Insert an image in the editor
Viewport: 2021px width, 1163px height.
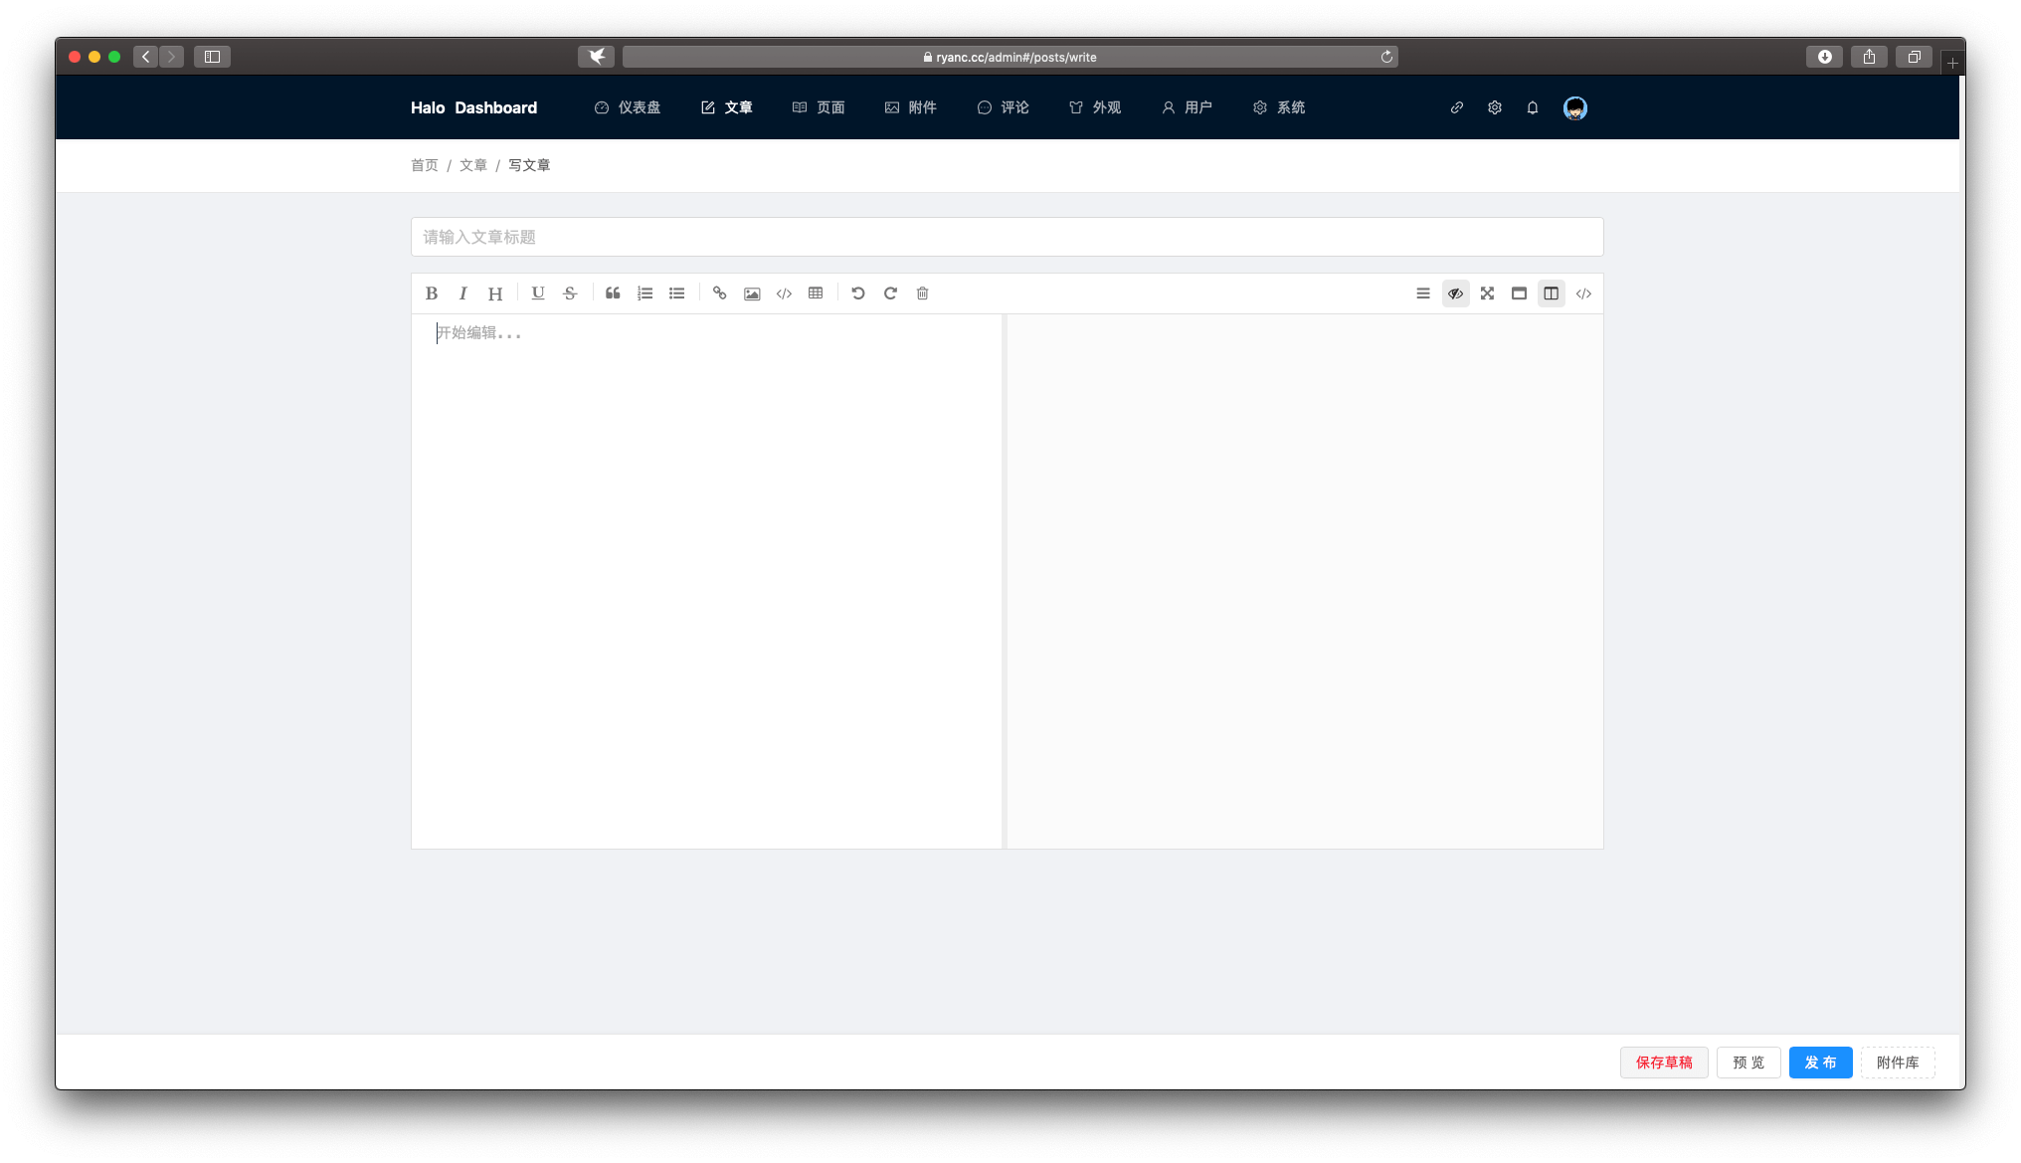(x=752, y=293)
